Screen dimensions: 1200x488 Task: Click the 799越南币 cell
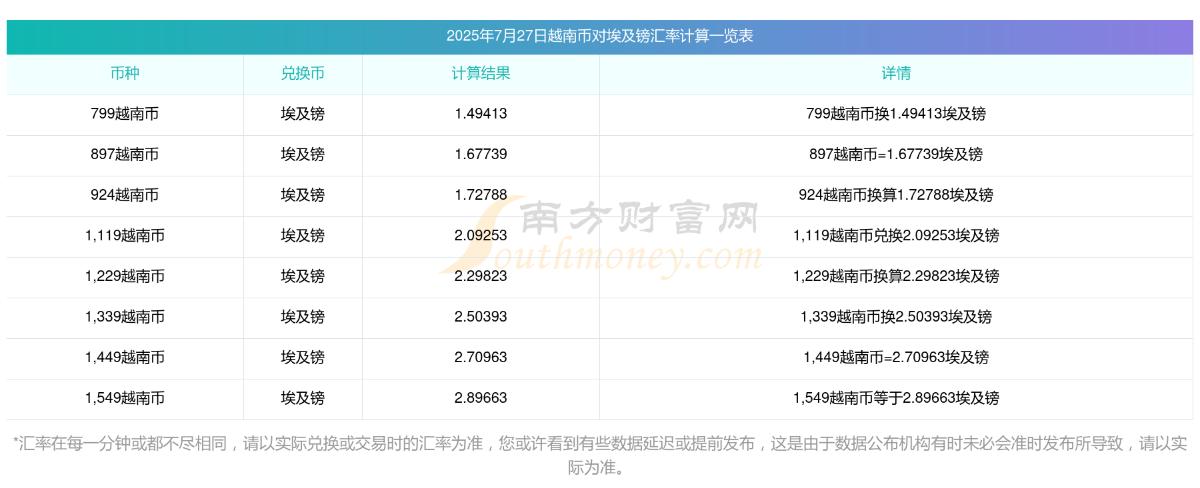125,114
